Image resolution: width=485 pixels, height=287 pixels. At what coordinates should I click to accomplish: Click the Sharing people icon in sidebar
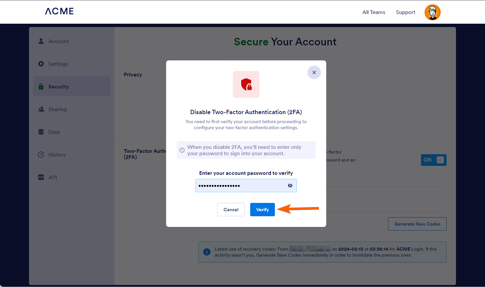pos(41,109)
